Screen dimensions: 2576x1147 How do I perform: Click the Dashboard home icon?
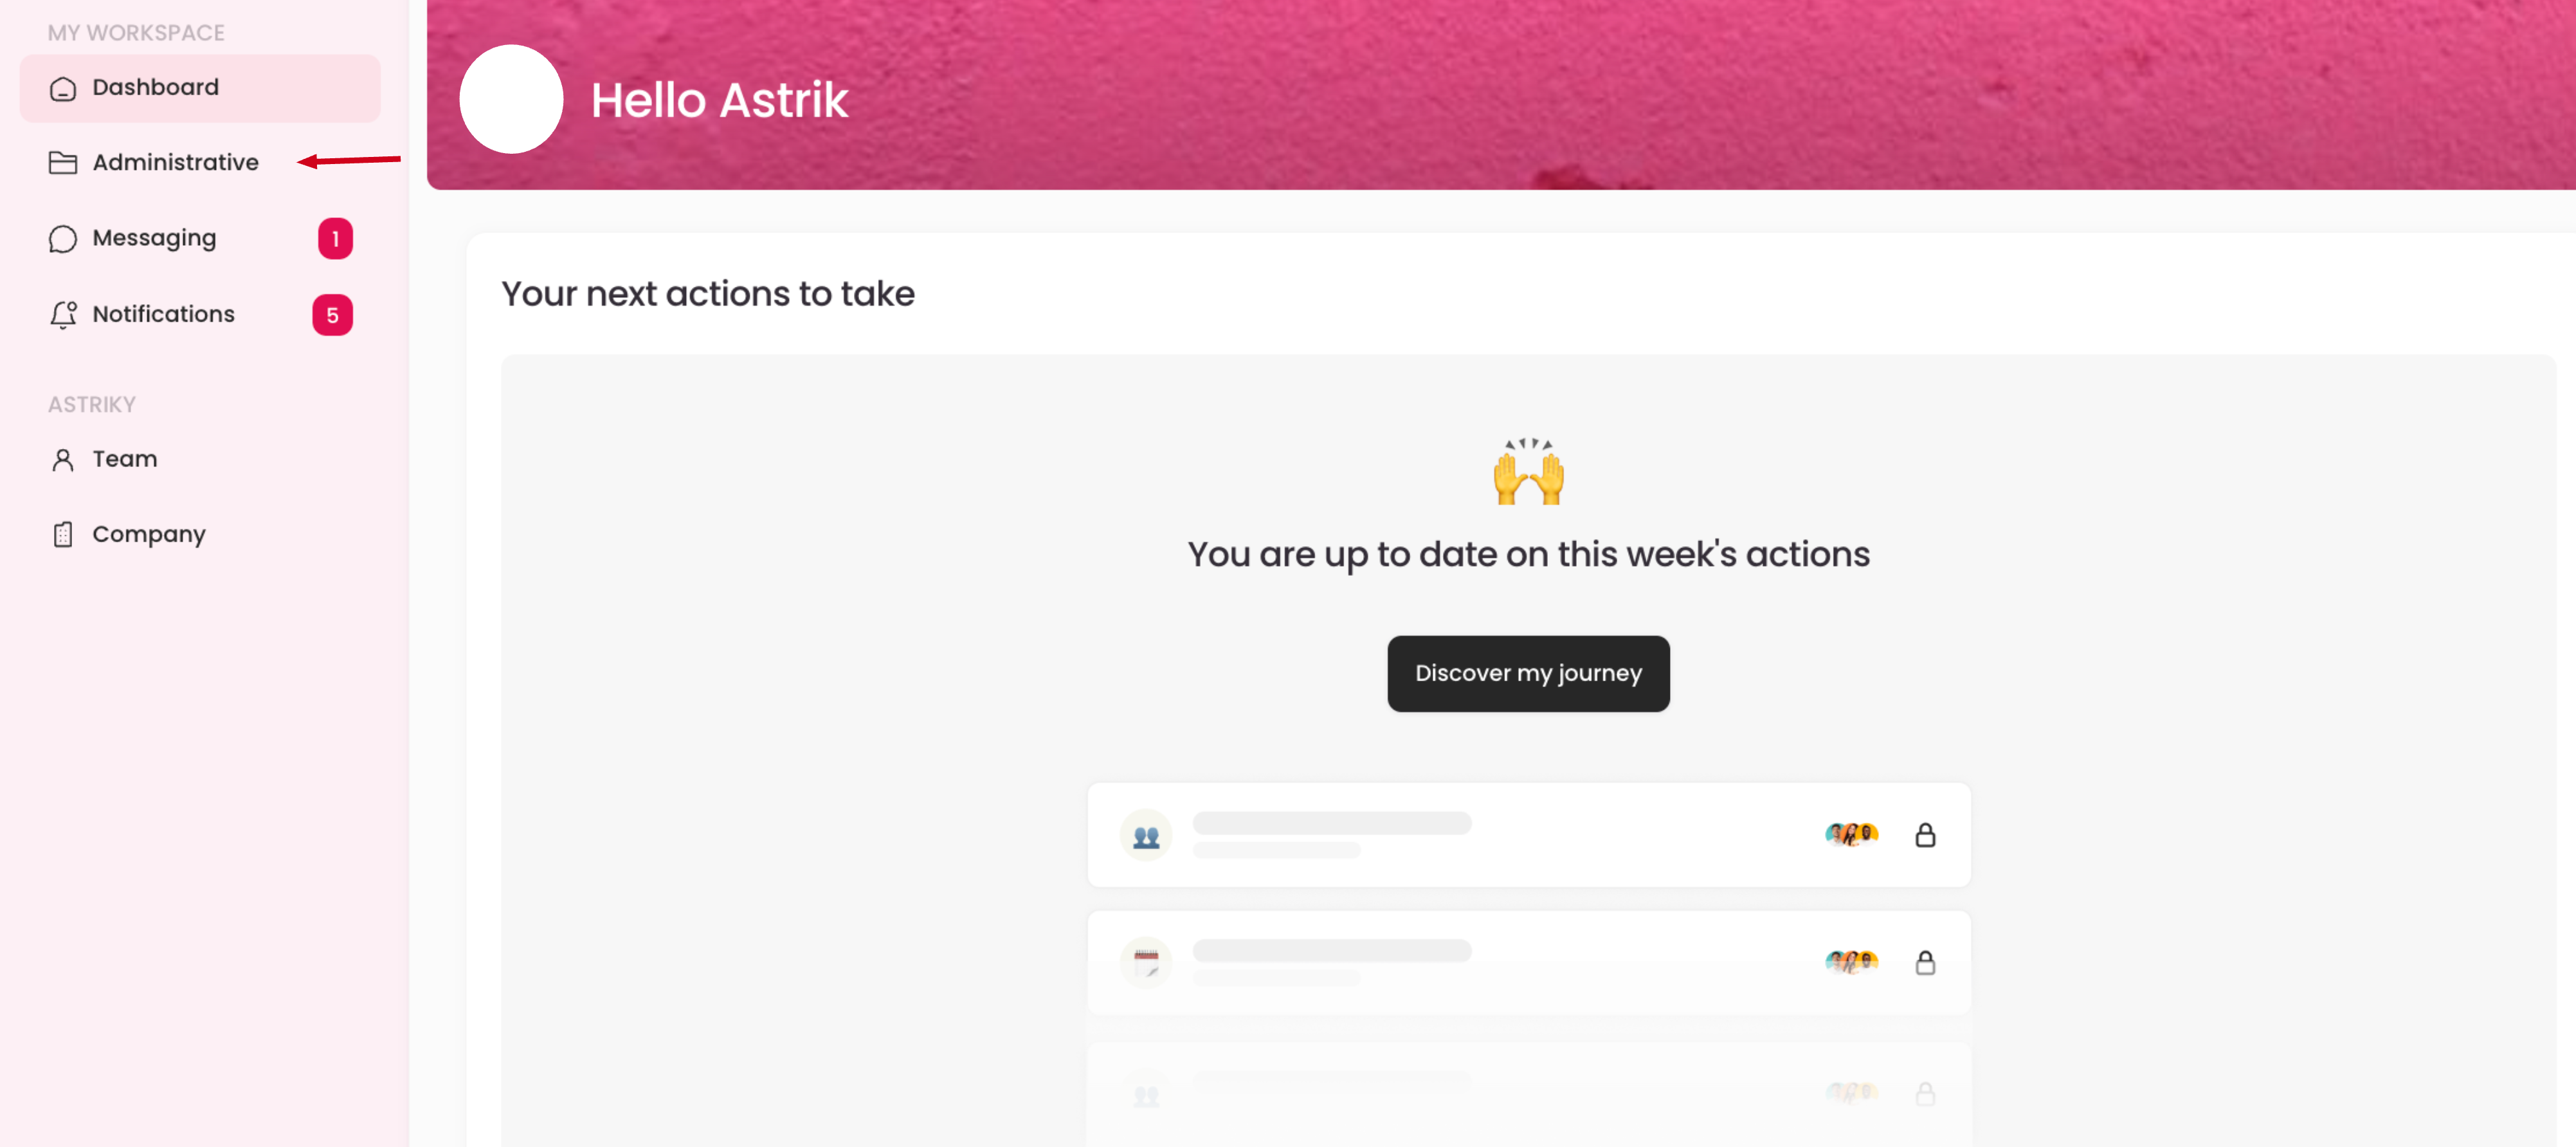coord(63,89)
